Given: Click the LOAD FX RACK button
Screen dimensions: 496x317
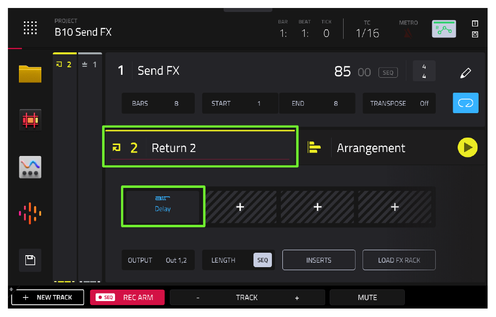Looking at the screenshot, I should (399, 260).
